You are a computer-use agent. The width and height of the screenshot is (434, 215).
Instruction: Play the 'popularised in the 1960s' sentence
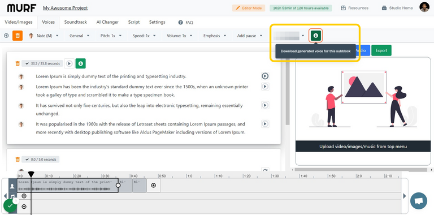[265, 124]
